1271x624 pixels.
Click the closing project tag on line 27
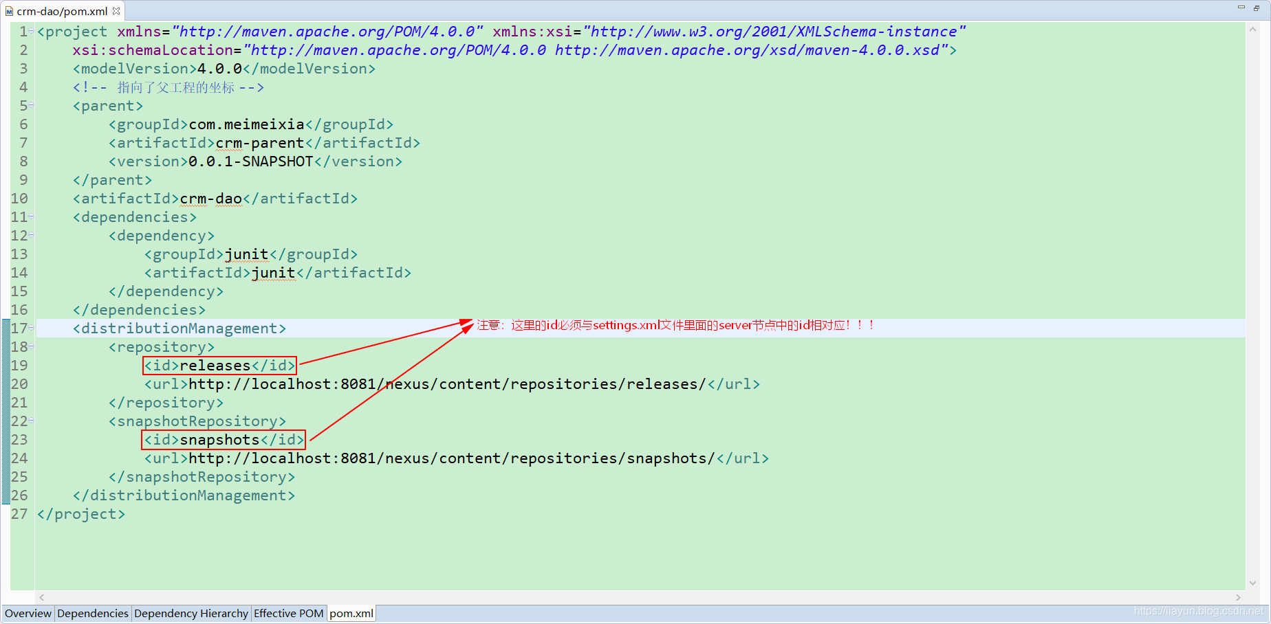pos(81,514)
